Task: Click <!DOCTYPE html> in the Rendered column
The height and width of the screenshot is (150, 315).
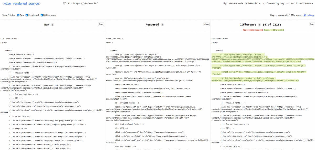Action: click(114, 38)
